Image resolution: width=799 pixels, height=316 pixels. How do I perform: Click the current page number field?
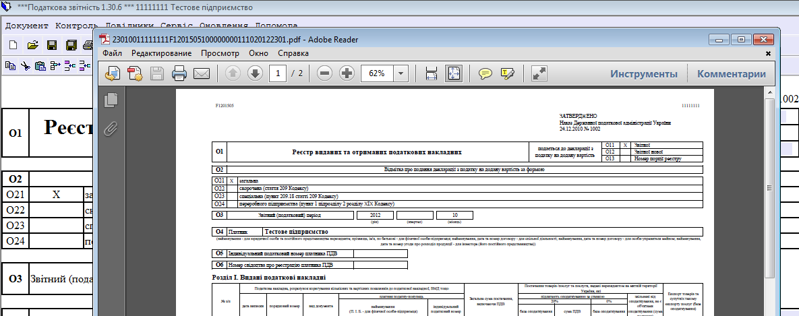coord(278,73)
